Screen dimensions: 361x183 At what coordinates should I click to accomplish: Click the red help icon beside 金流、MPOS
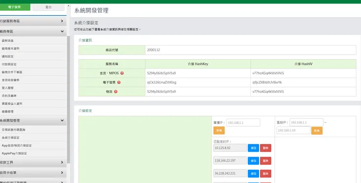(122, 73)
